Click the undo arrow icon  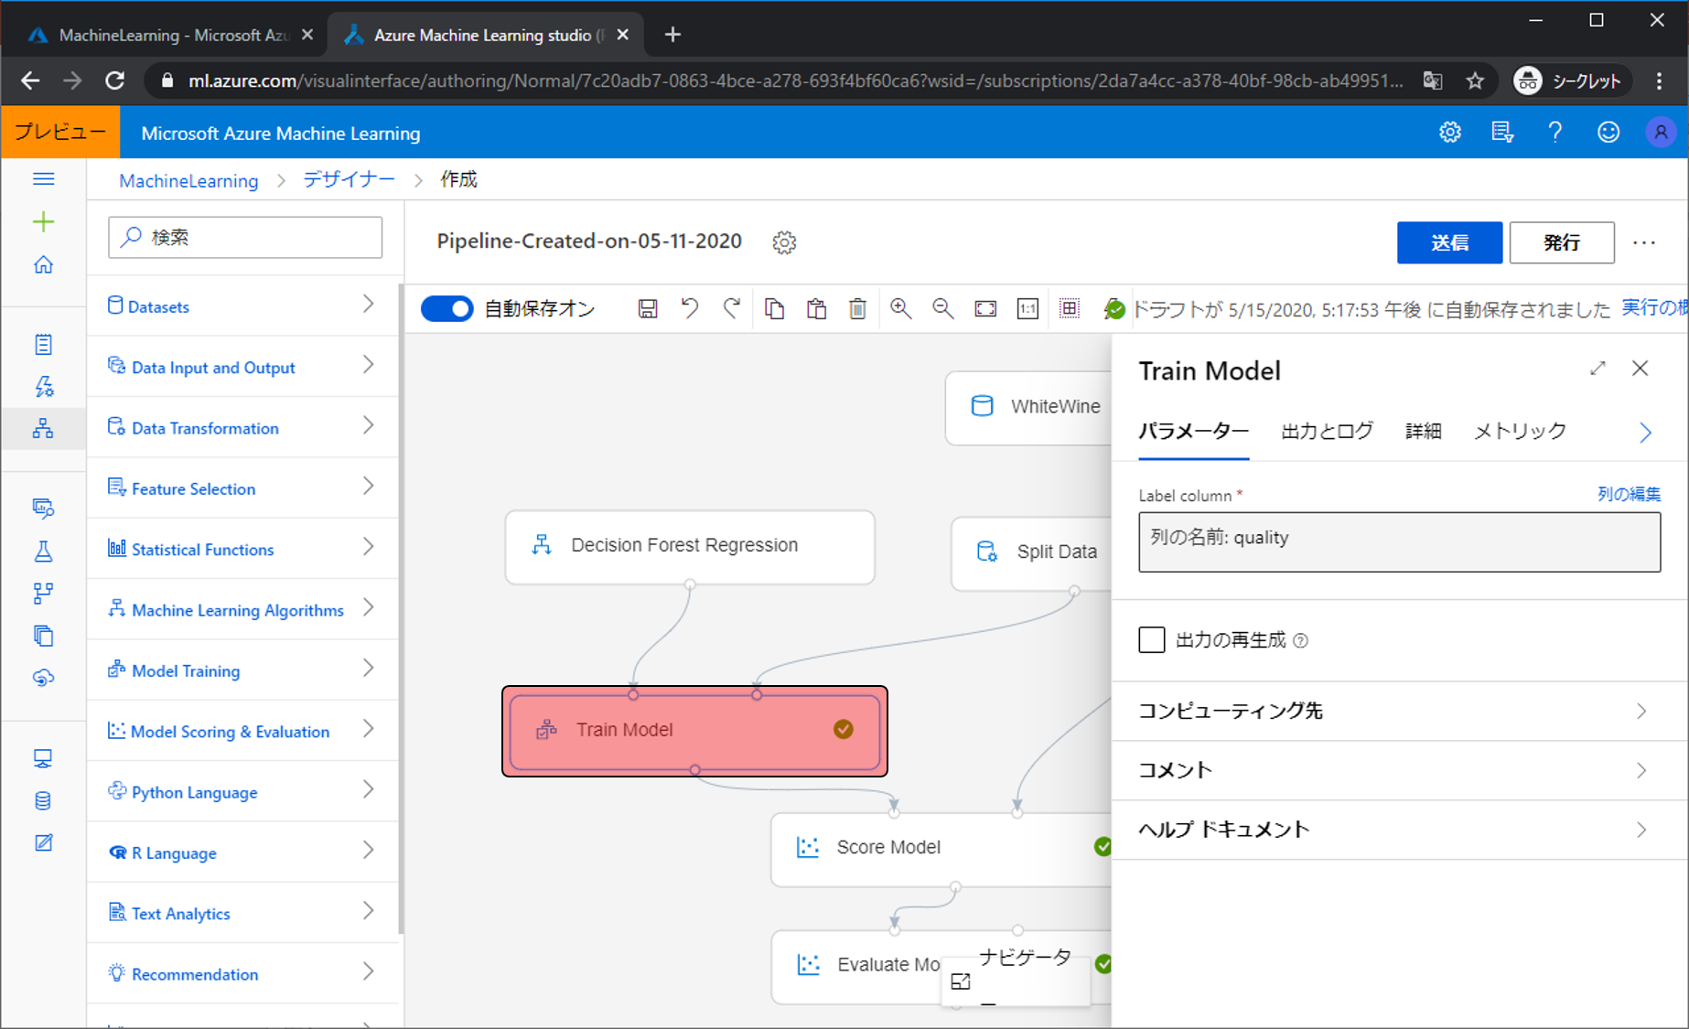click(690, 309)
